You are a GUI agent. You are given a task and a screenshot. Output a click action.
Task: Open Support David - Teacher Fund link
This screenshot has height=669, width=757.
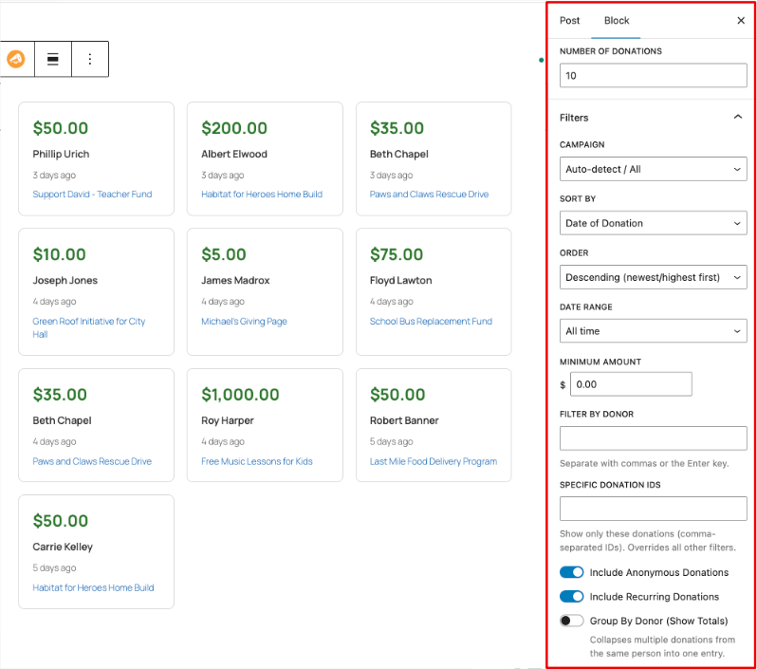tap(92, 195)
